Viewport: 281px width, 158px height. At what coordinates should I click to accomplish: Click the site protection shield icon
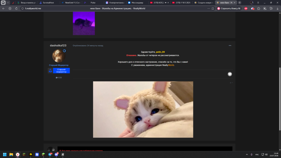point(22,8)
